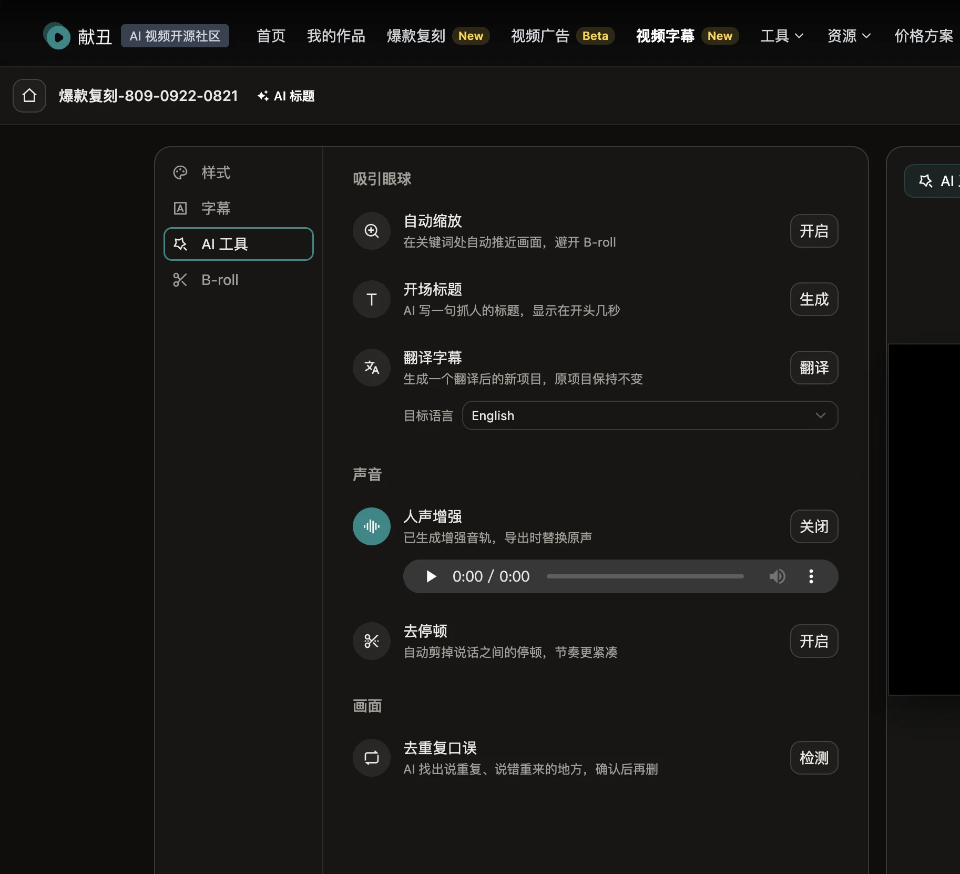Screen dimensions: 960x874
Task: Open the 首页 page
Action: click(x=271, y=36)
